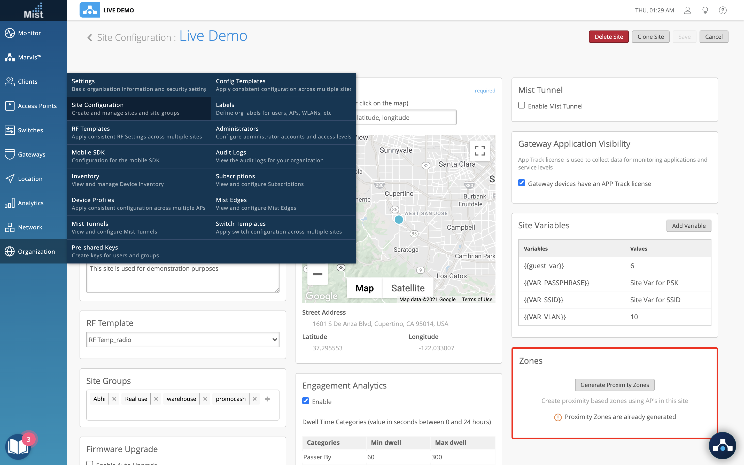Open the Gateways section icon

pyautogui.click(x=10, y=154)
